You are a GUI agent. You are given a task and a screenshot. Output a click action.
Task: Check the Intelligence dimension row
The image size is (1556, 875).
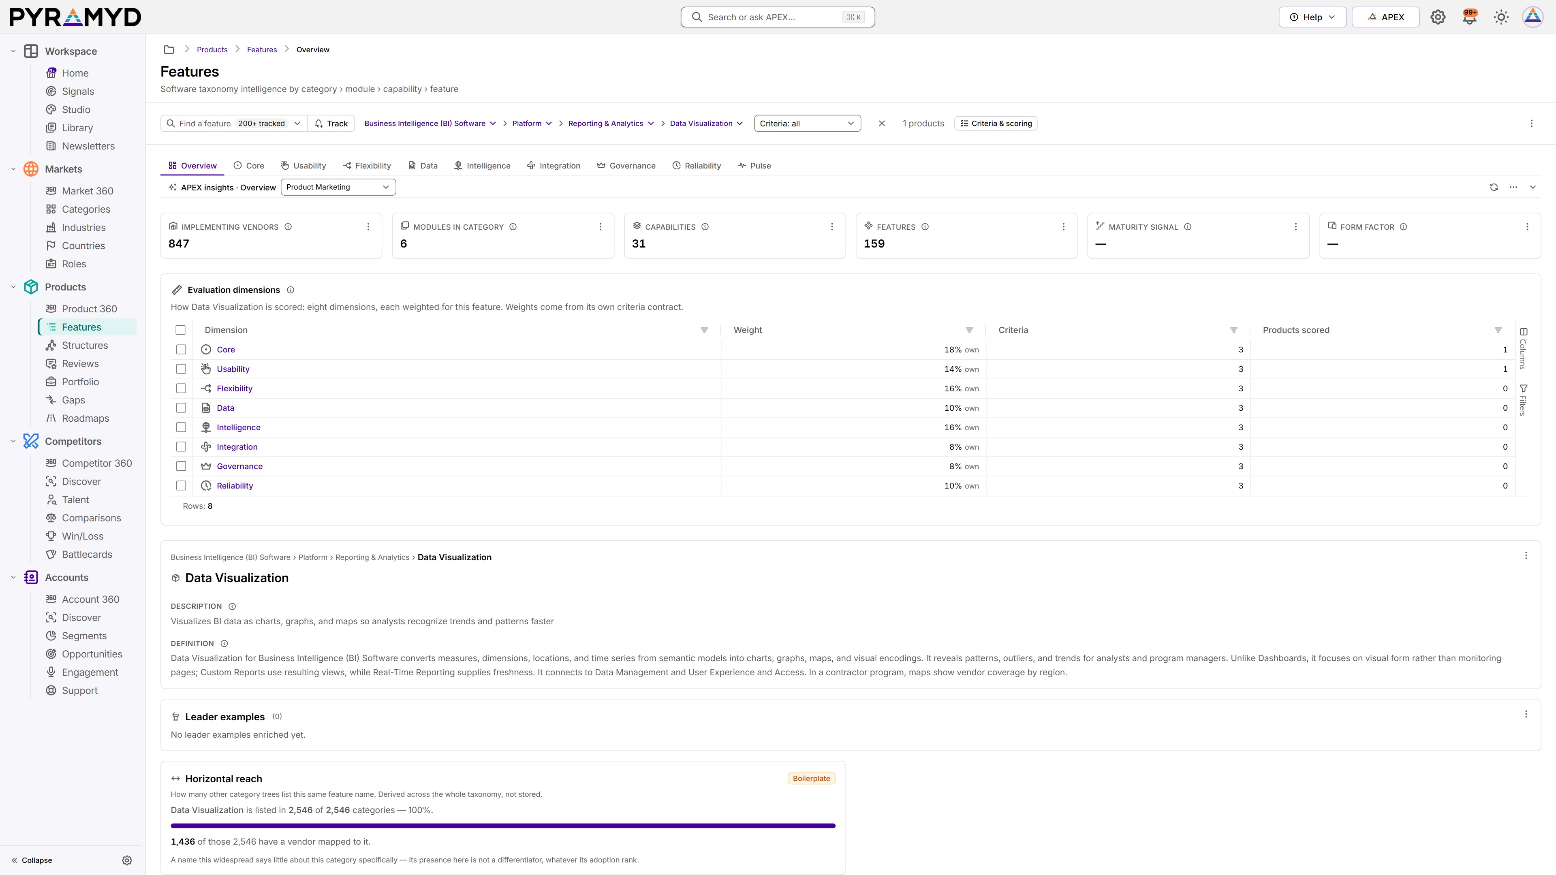click(x=181, y=427)
